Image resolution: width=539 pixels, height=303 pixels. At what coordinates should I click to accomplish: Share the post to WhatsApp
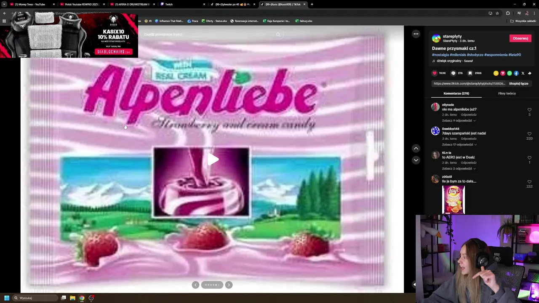point(510,73)
